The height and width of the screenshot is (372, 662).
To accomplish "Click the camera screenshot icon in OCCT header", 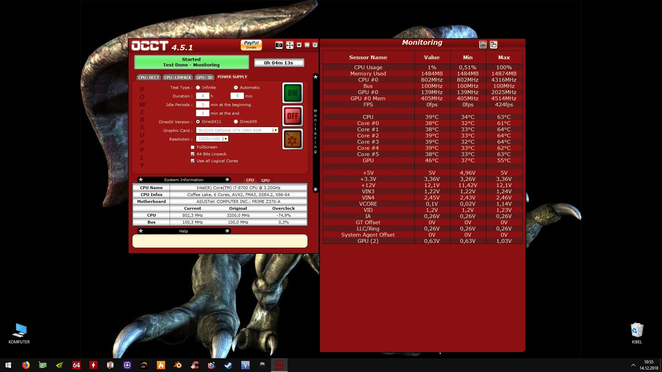I will (x=279, y=45).
